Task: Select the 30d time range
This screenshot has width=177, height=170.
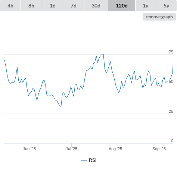Action: pos(96,6)
